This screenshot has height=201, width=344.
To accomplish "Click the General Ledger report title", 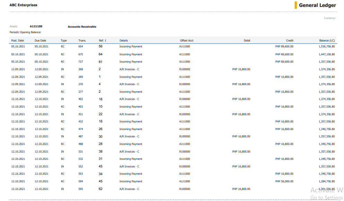I will click(317, 5).
